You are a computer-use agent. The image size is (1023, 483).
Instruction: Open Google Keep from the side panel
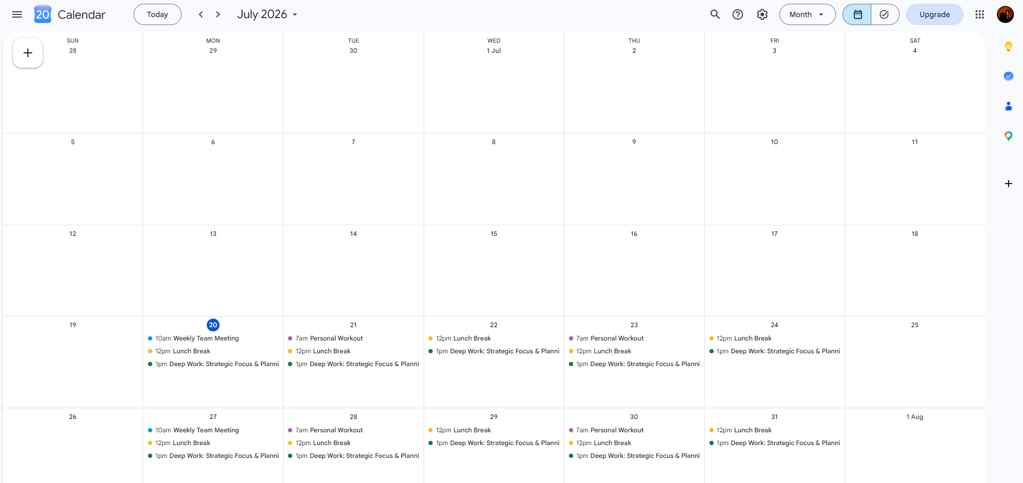coord(1009,46)
